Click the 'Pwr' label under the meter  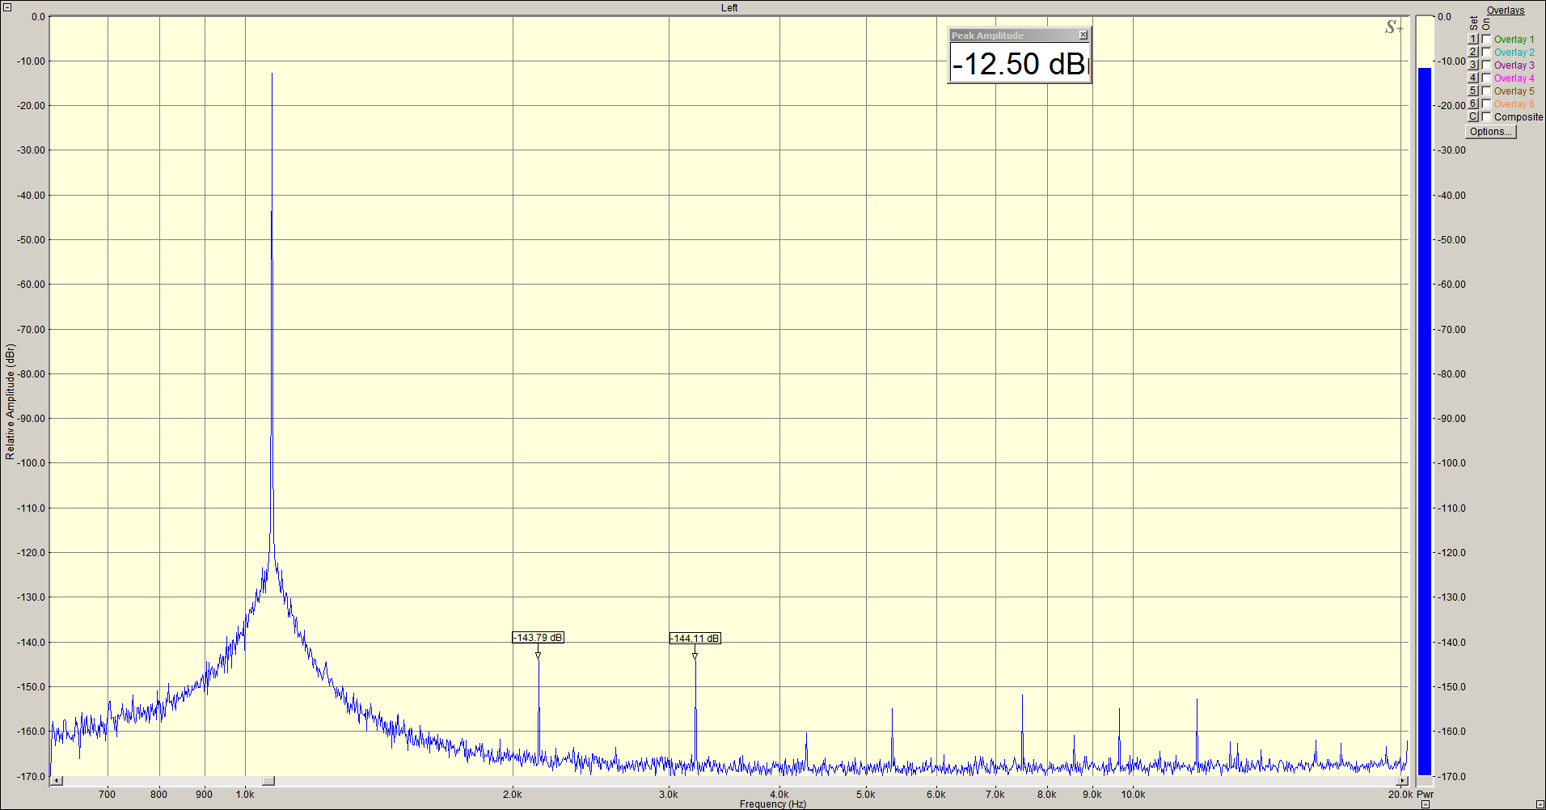(x=1425, y=795)
